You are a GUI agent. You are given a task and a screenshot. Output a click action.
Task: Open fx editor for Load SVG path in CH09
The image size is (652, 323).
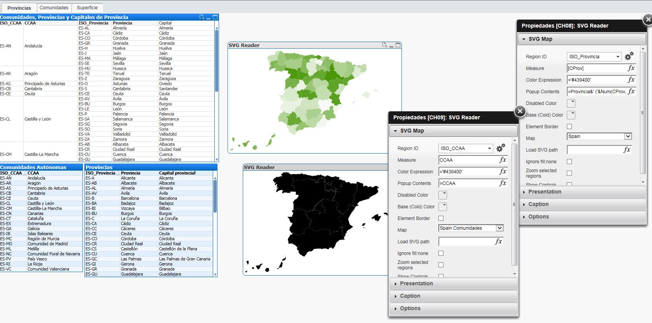coord(498,241)
